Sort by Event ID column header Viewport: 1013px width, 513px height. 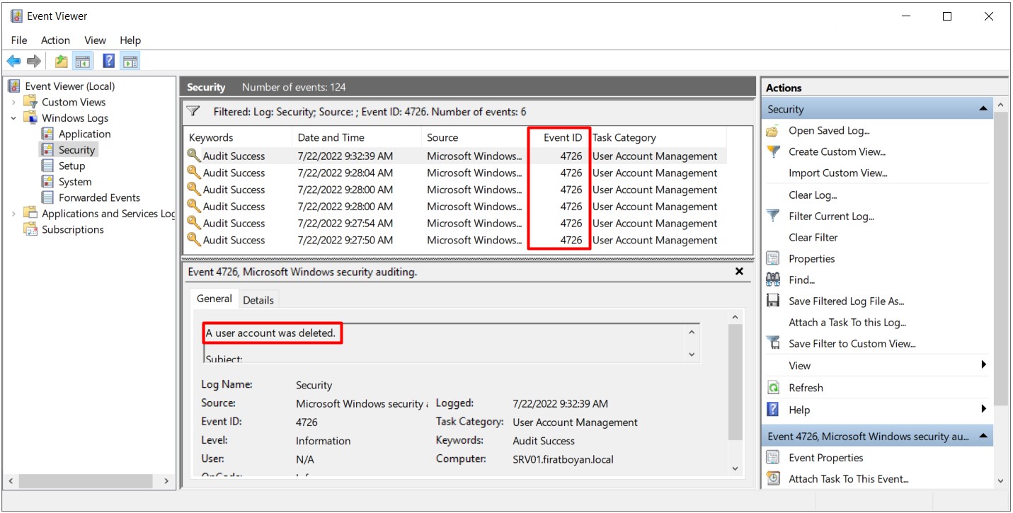coord(559,137)
